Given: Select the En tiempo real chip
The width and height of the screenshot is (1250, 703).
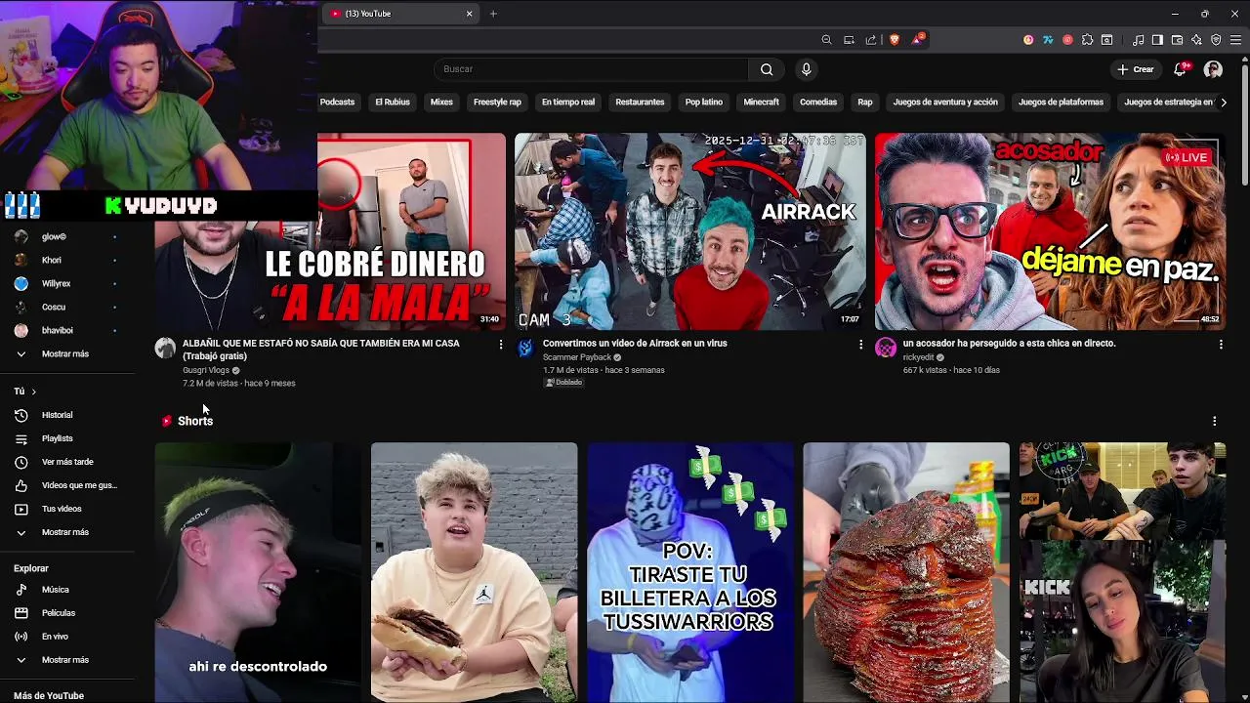Looking at the screenshot, I should [568, 103].
